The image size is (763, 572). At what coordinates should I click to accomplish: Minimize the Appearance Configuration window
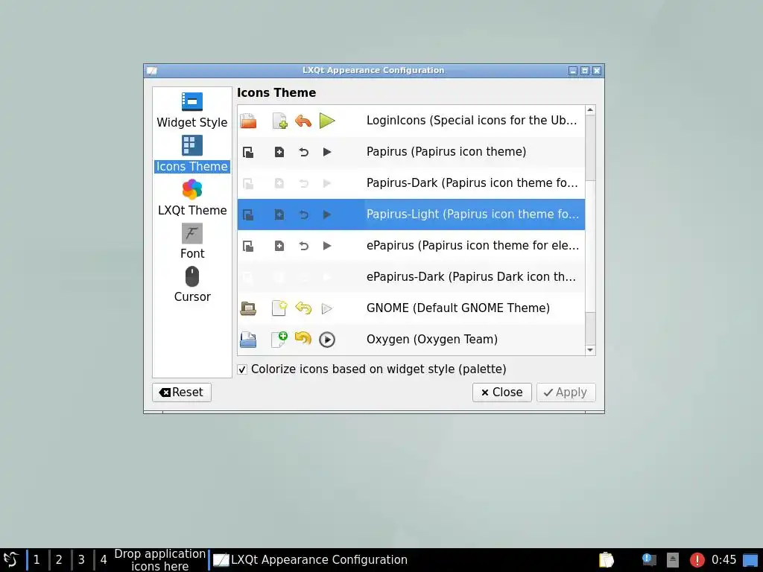click(x=573, y=71)
